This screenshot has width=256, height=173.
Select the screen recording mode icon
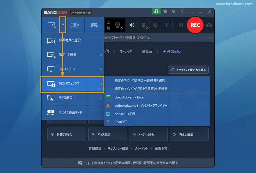(x=52, y=25)
